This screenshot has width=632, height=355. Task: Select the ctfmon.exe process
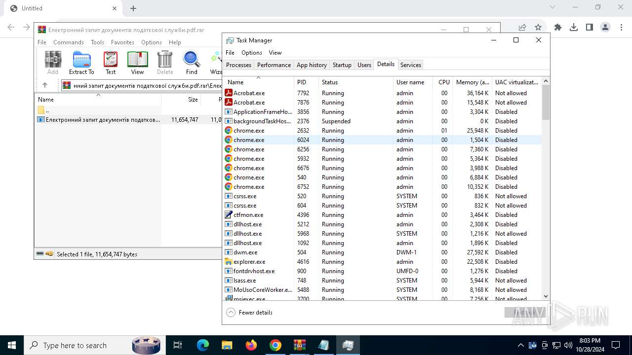383,215
